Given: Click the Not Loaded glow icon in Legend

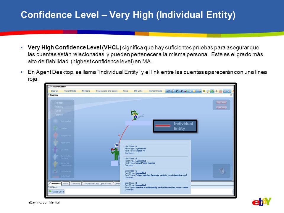Looking at the screenshot, I should [56, 121].
